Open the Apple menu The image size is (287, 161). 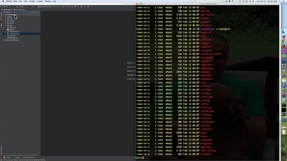(x=3, y=1)
